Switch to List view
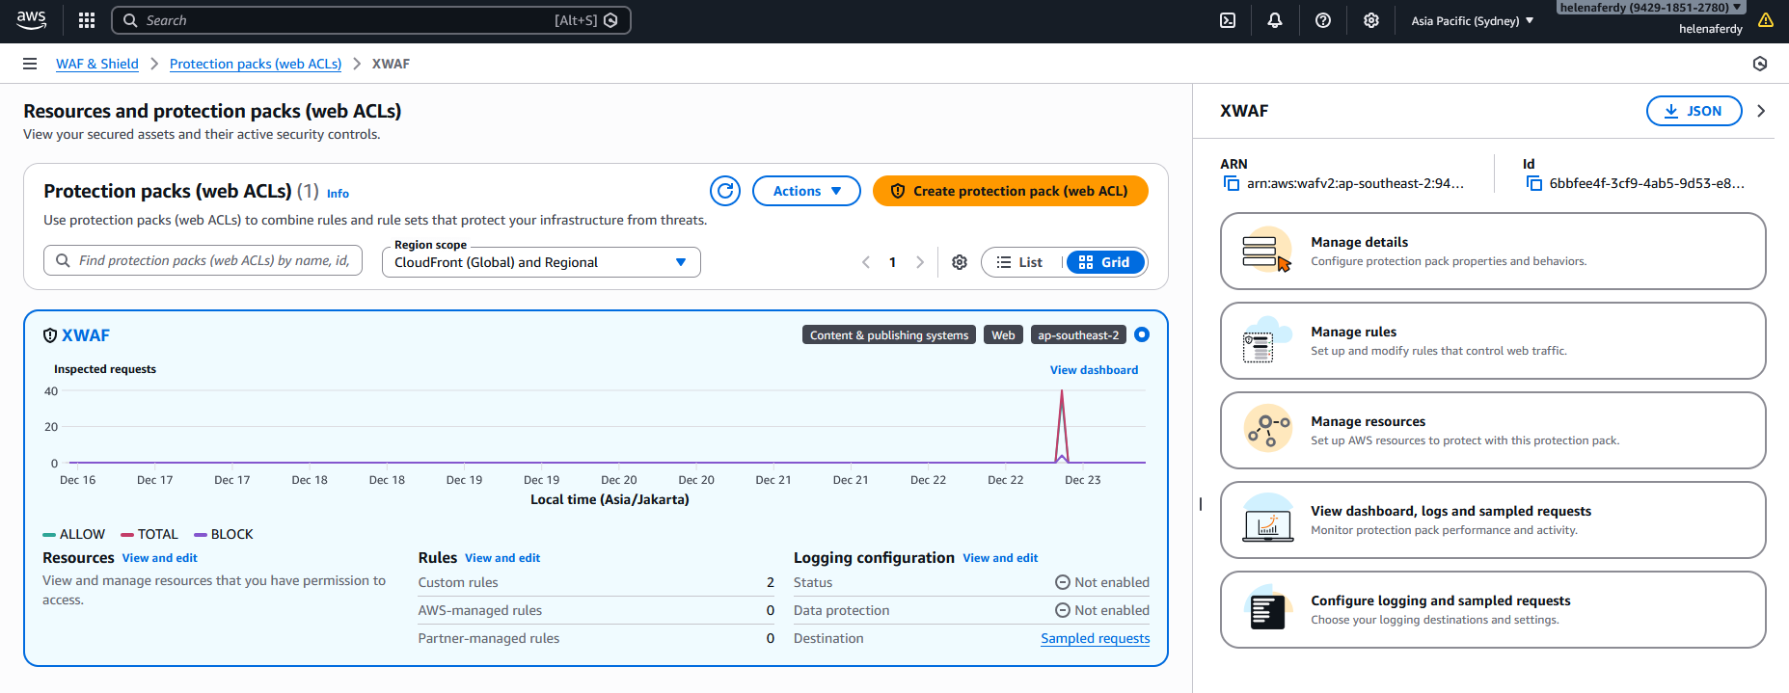This screenshot has width=1789, height=693. coord(1020,262)
